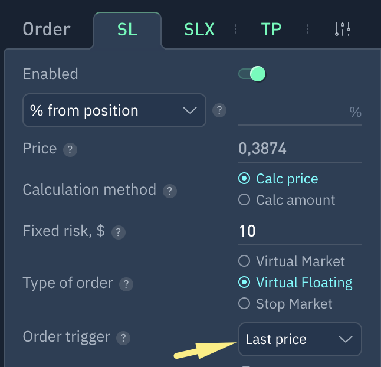The height and width of the screenshot is (367, 381).
Task: Switch to the SLX tab
Action: [x=199, y=29]
